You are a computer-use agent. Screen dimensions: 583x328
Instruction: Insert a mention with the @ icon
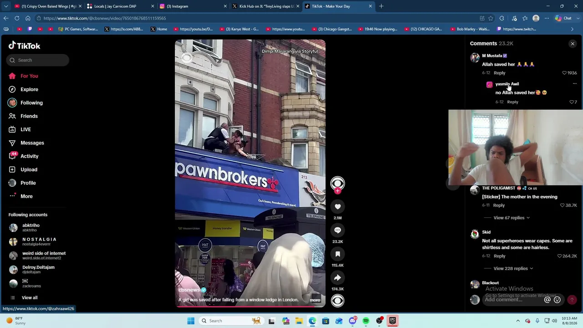point(547,300)
